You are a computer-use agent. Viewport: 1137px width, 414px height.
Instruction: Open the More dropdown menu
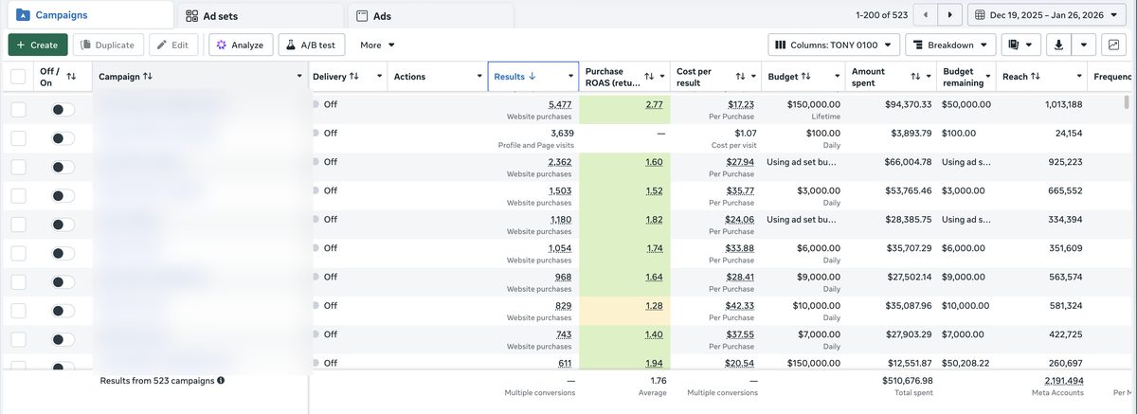(x=377, y=45)
